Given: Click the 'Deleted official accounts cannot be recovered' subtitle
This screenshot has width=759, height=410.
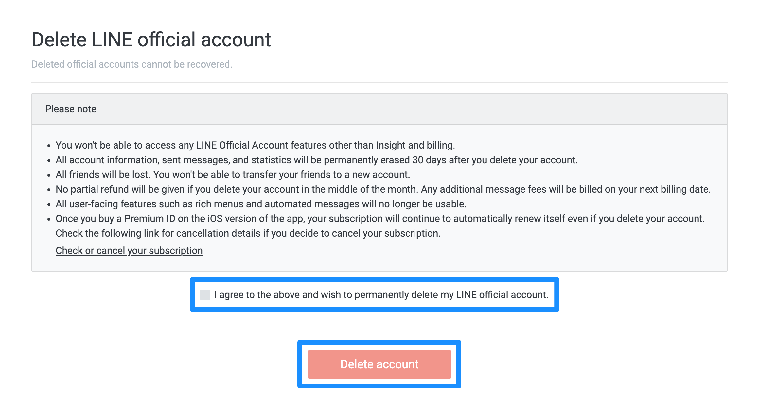Looking at the screenshot, I should coord(132,64).
